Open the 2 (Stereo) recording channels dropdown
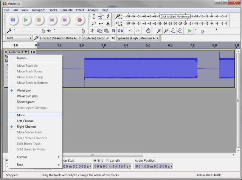This screenshot has height=180, width=242. point(96,38)
